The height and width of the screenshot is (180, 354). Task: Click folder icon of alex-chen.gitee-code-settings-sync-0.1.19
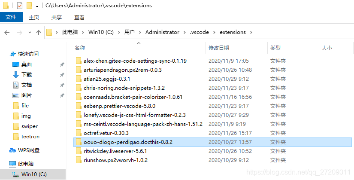79,61
